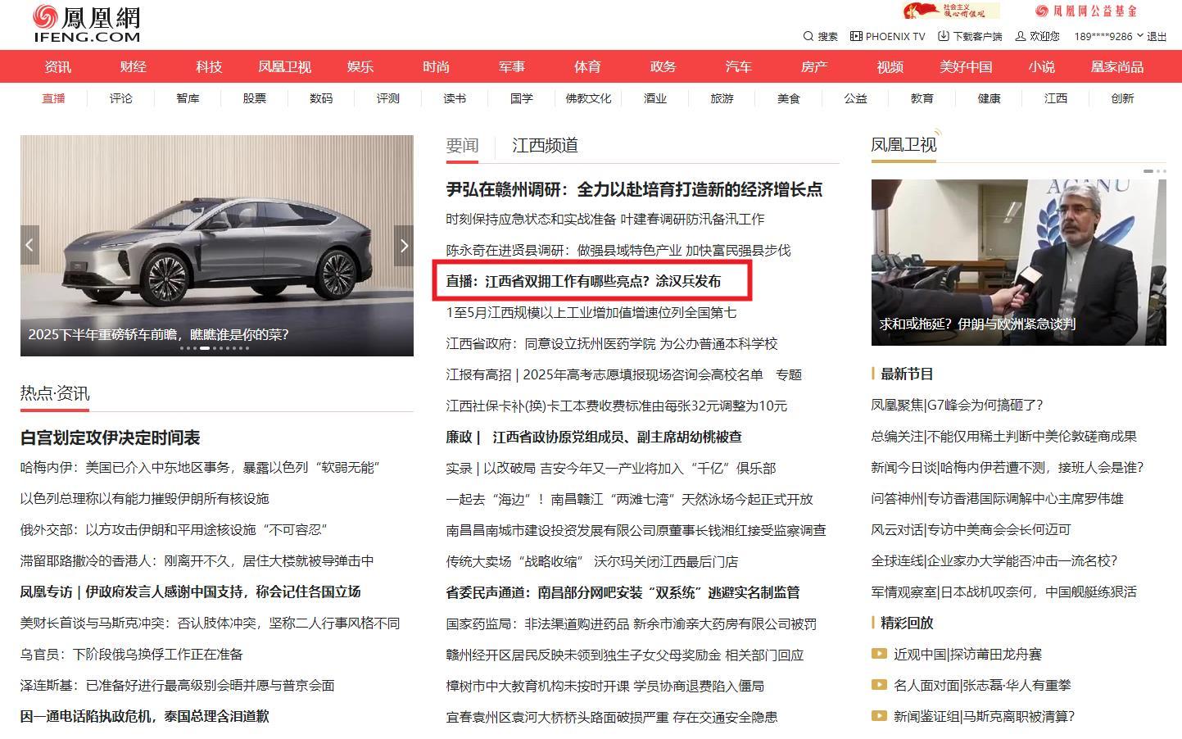Image resolution: width=1182 pixels, height=739 pixels.
Task: Select 直播 in the sub-navigation
Action: point(53,98)
